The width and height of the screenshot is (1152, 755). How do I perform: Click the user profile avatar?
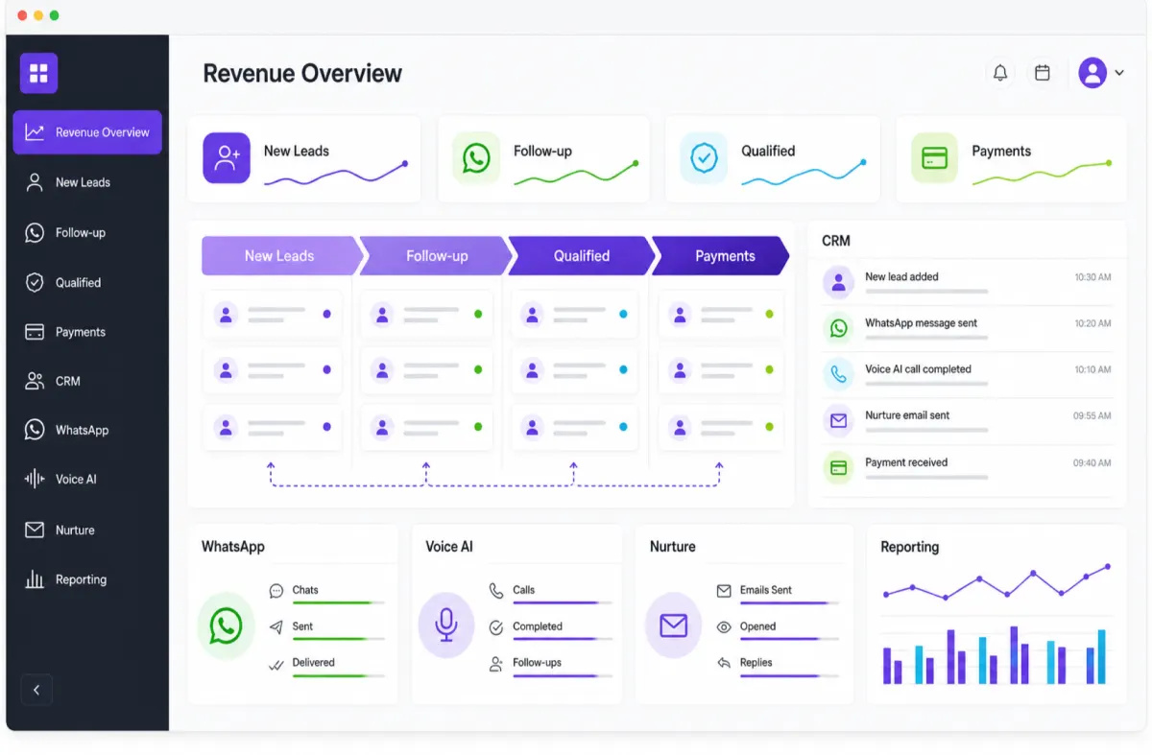(x=1092, y=73)
